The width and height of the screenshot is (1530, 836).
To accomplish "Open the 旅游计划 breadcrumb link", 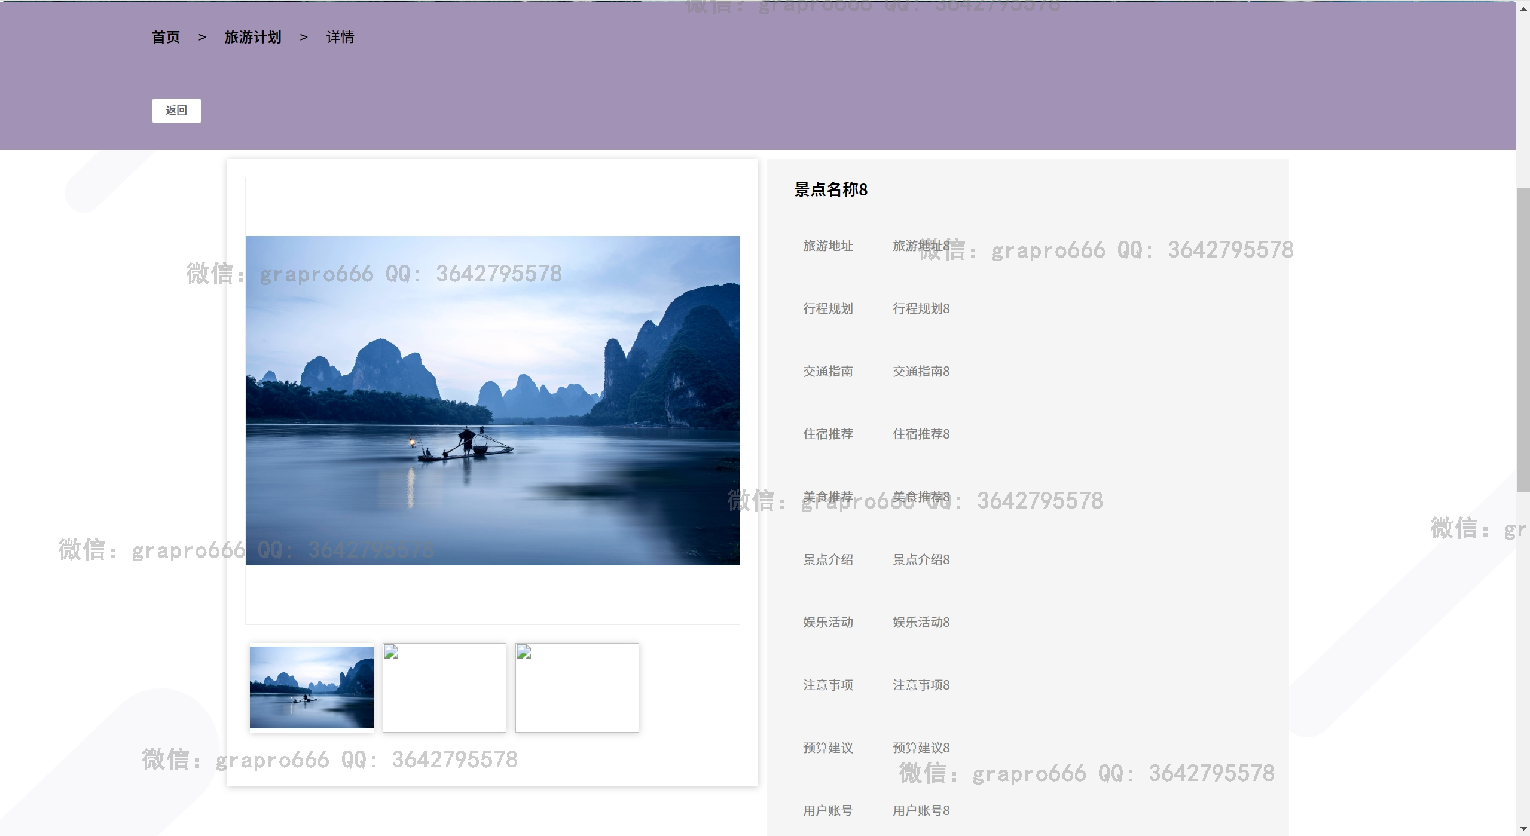I will (x=252, y=37).
